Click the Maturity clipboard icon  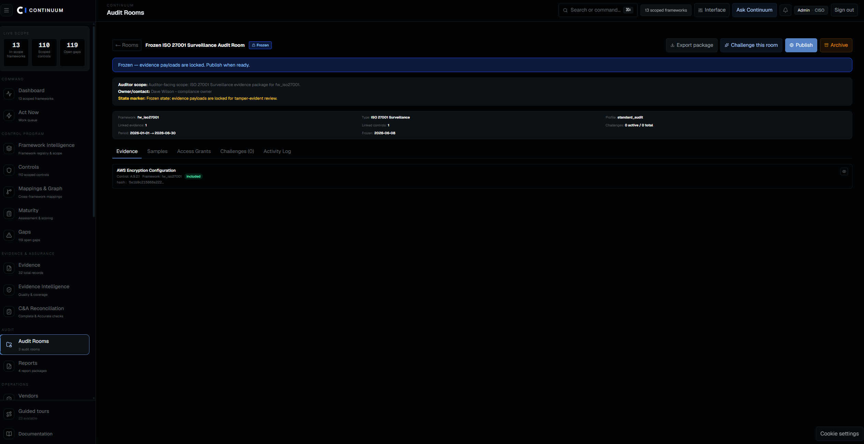[9, 213]
